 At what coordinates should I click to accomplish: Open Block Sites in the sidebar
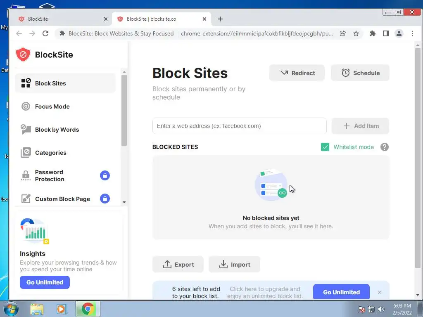click(x=65, y=83)
